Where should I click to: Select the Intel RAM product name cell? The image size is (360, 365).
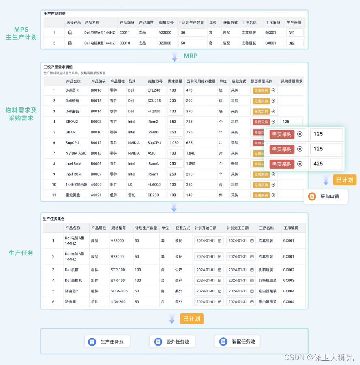[73, 164]
